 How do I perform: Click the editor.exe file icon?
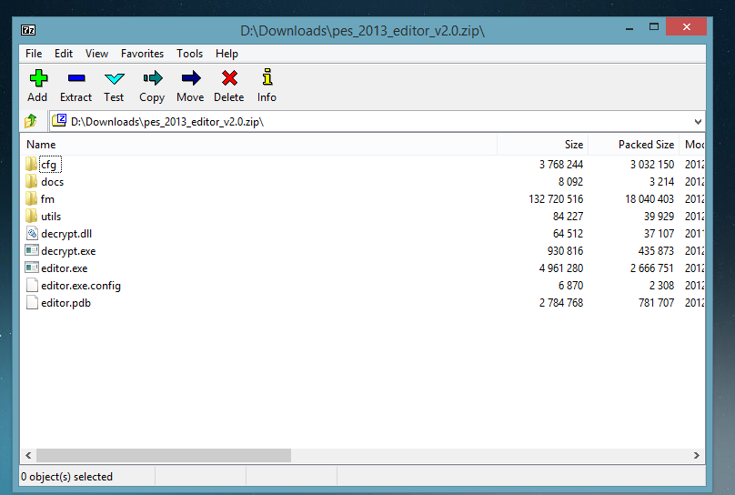click(x=32, y=268)
